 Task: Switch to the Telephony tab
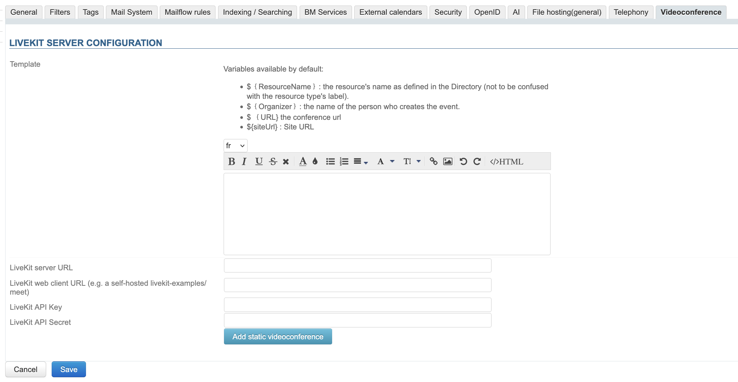tap(631, 12)
